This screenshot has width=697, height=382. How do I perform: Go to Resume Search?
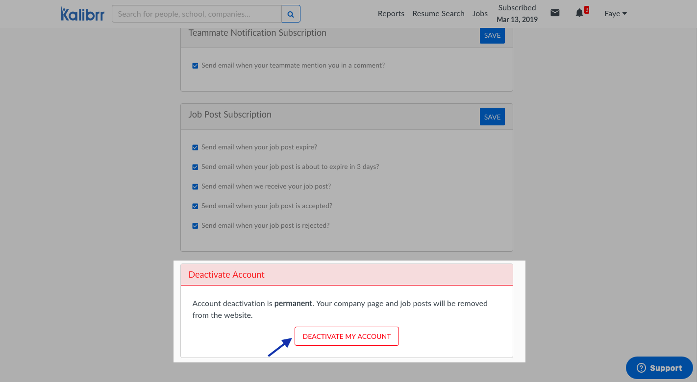coord(438,14)
